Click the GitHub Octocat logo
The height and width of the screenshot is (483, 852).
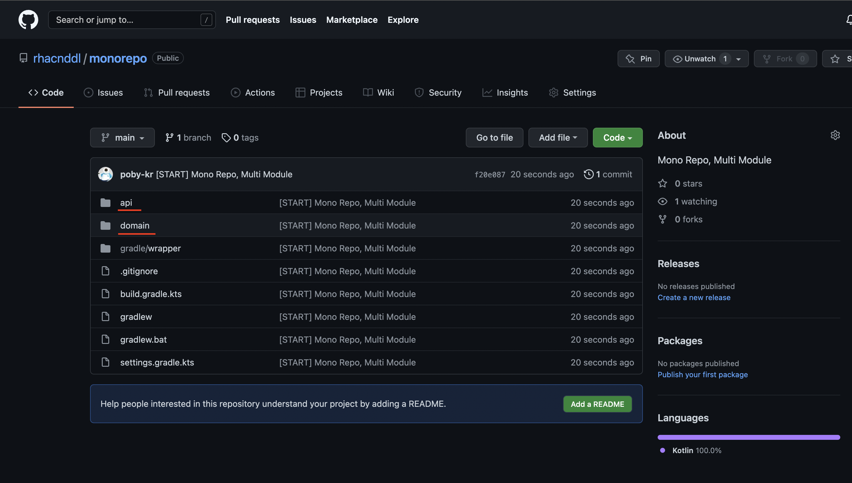coord(28,19)
